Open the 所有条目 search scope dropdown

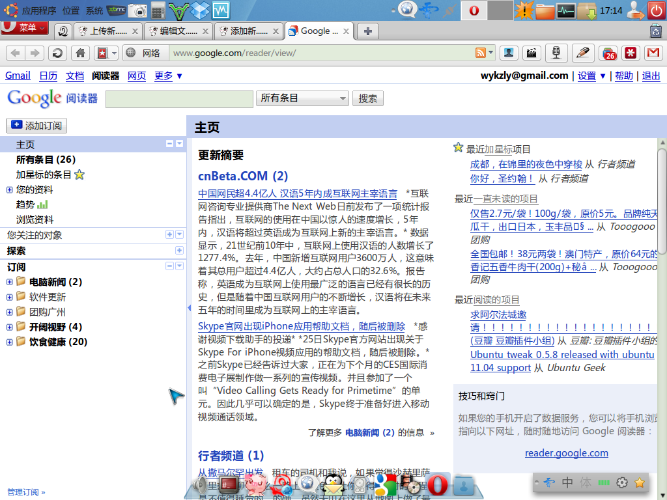302,98
